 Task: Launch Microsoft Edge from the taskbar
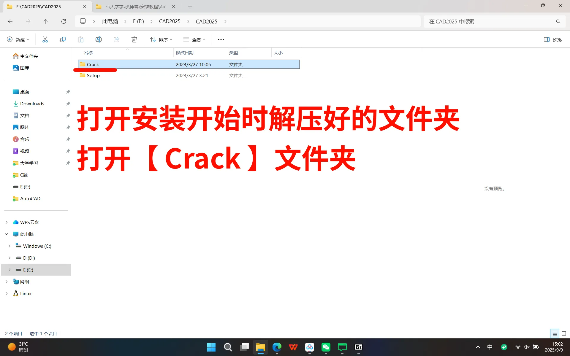[x=277, y=347]
